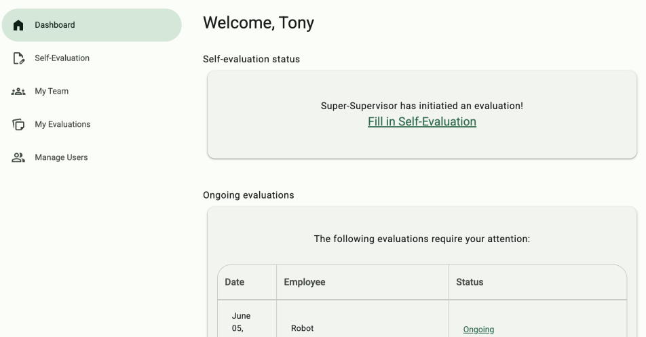Click the Welcome, Tony heading
This screenshot has width=646, height=337.
pos(259,23)
